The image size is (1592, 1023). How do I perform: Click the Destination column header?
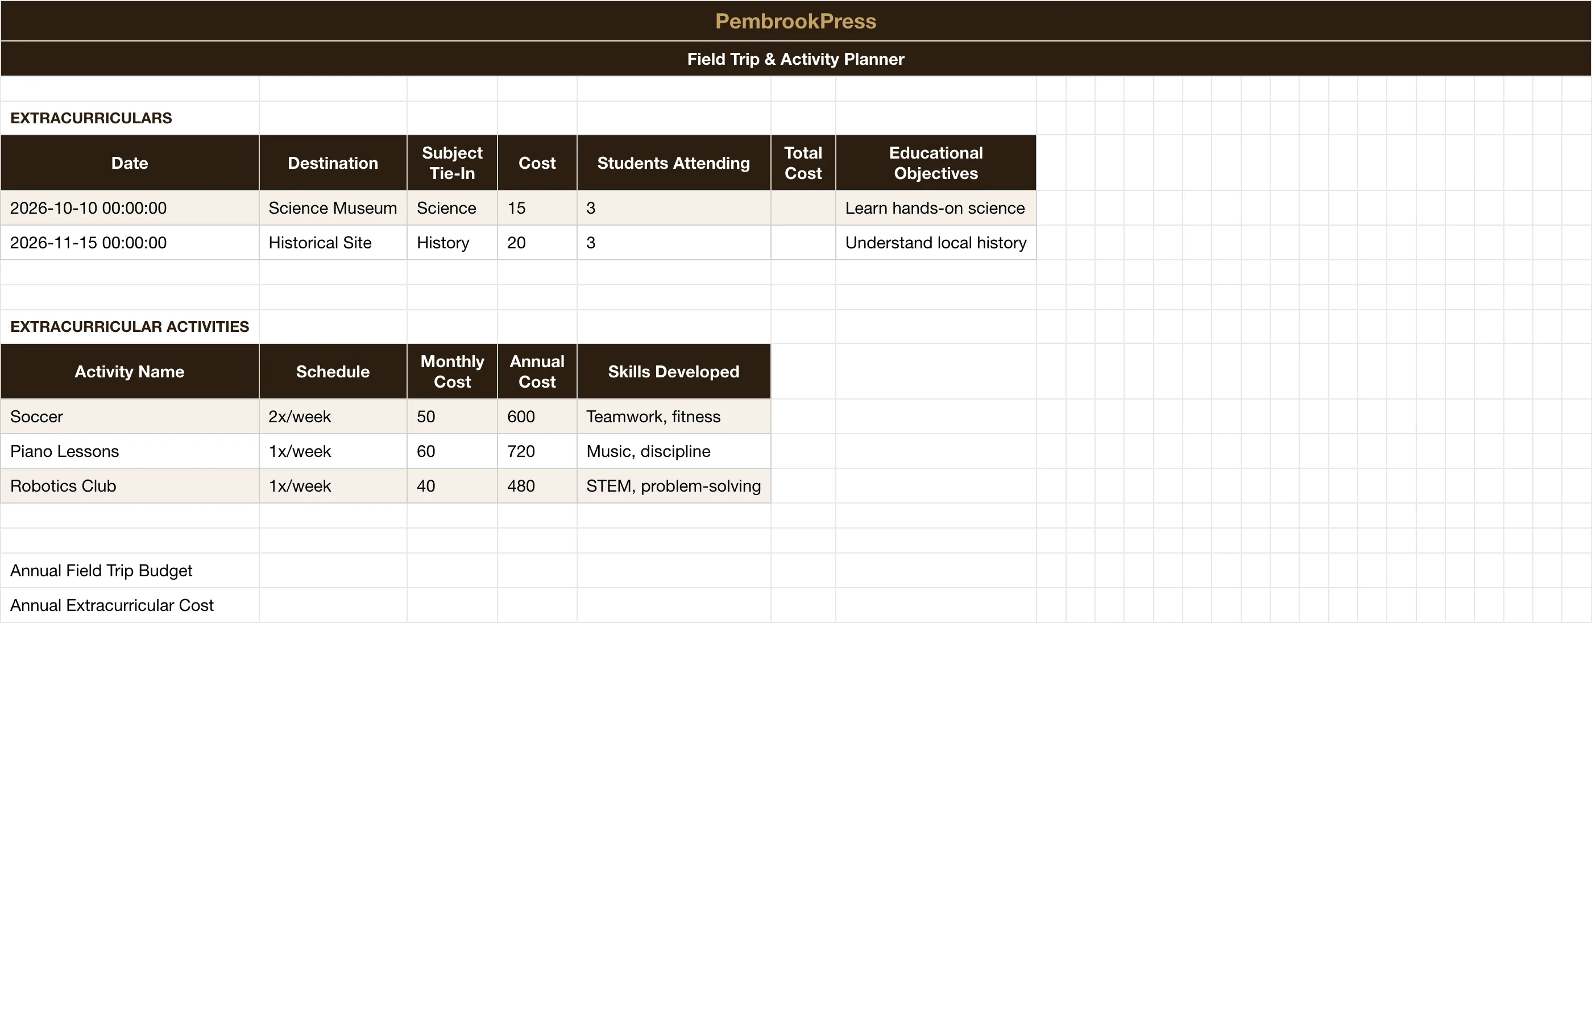click(x=333, y=163)
